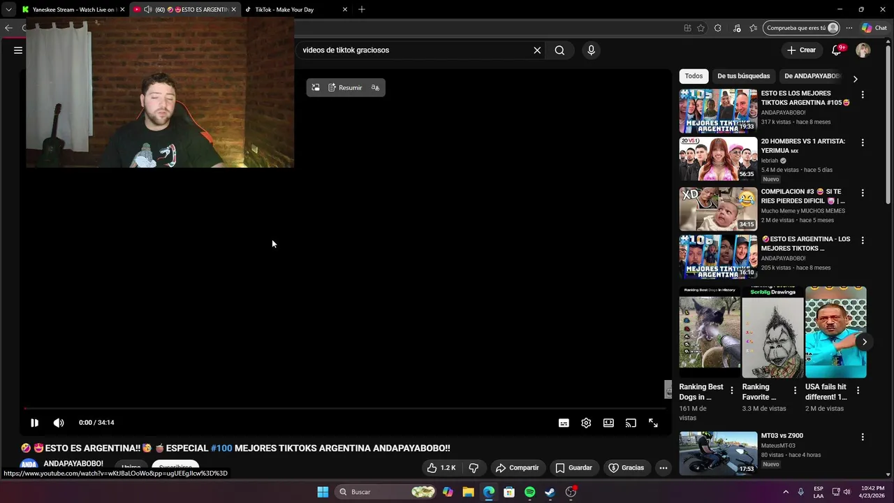Select the De tus búsquedas chip

743,76
